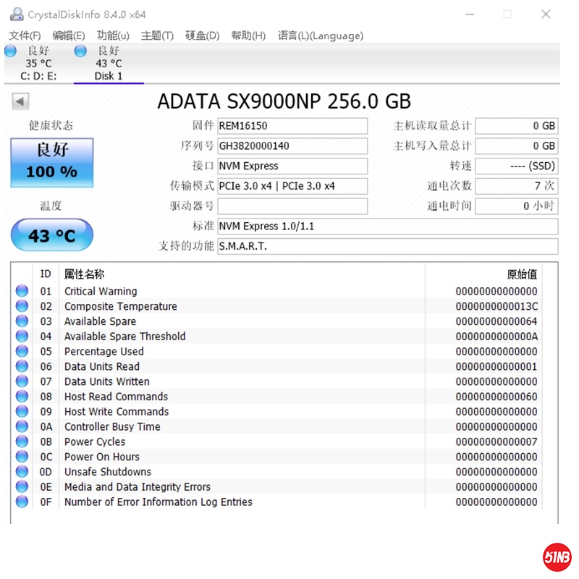The image size is (579, 579).
Task: Switch to the Disk 1 tab
Action: (109, 75)
